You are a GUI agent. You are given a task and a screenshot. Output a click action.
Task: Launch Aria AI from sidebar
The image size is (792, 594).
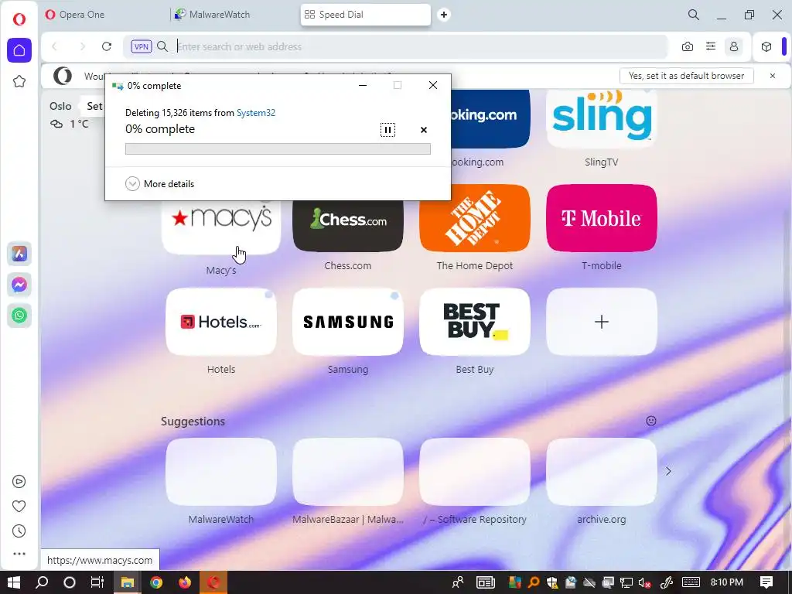pos(19,254)
